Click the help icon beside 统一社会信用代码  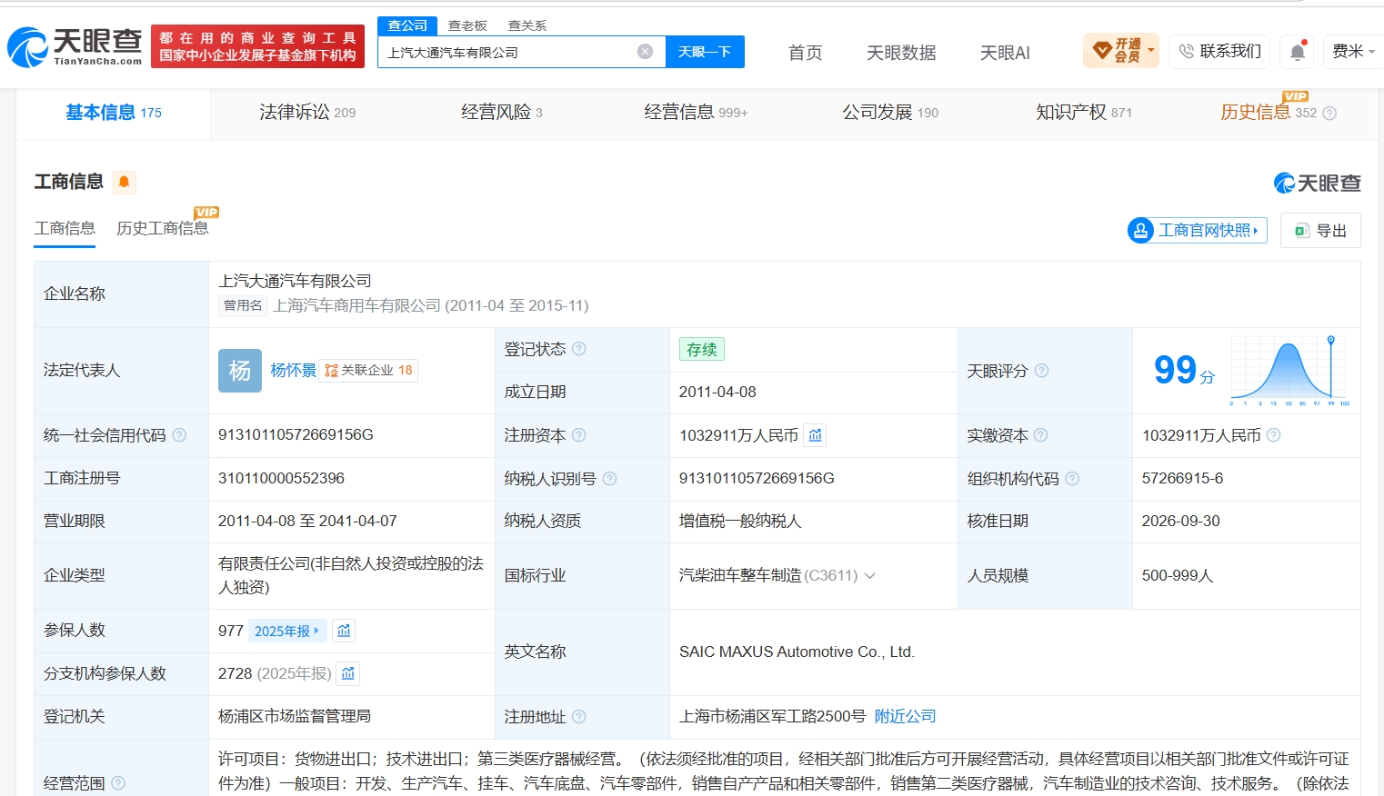pyautogui.click(x=179, y=435)
